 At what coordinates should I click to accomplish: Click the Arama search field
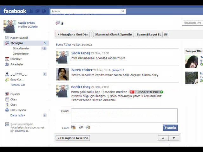[85, 11]
